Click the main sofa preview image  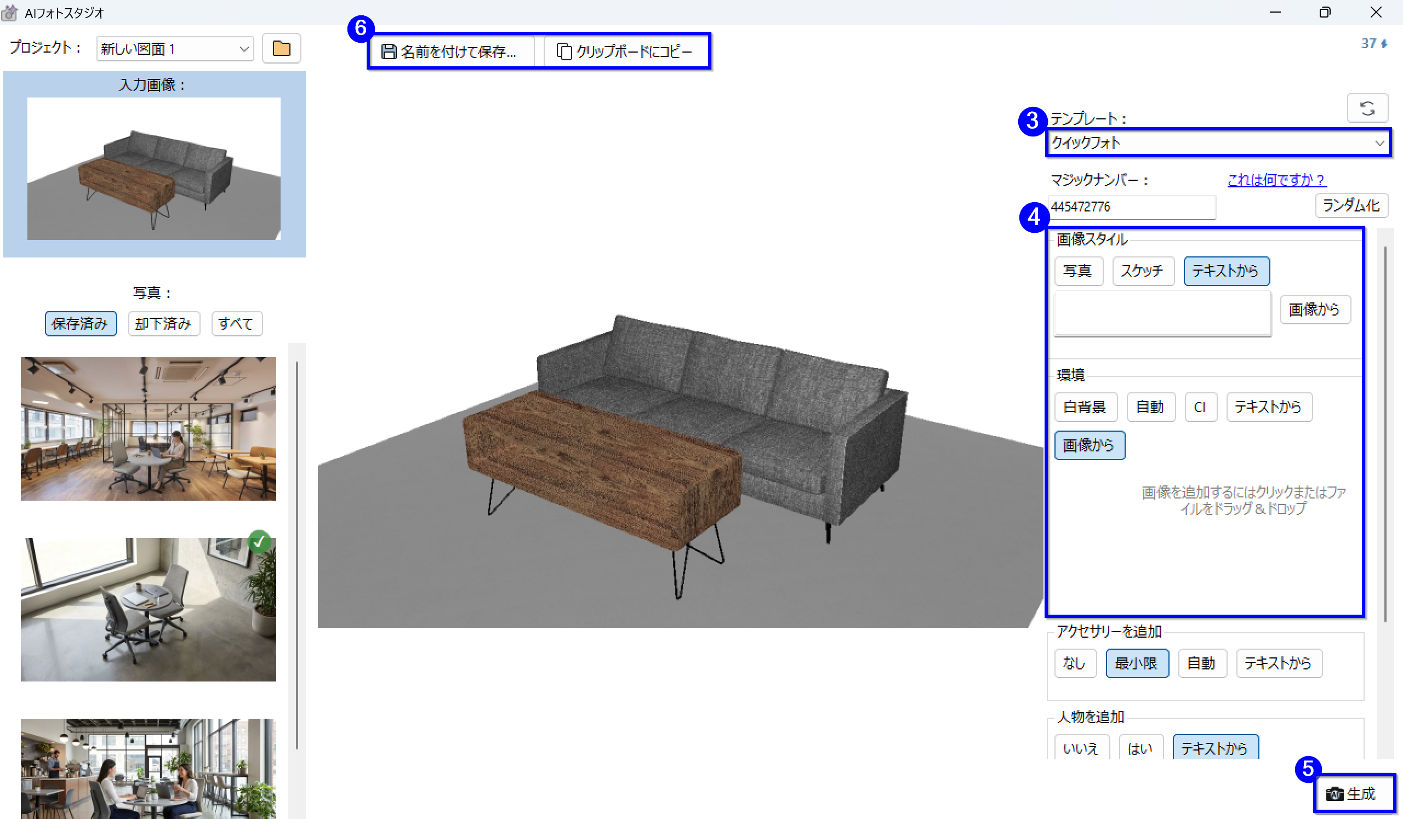tap(680, 471)
